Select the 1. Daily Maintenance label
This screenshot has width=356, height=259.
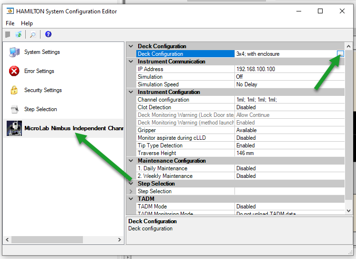tap(163, 168)
